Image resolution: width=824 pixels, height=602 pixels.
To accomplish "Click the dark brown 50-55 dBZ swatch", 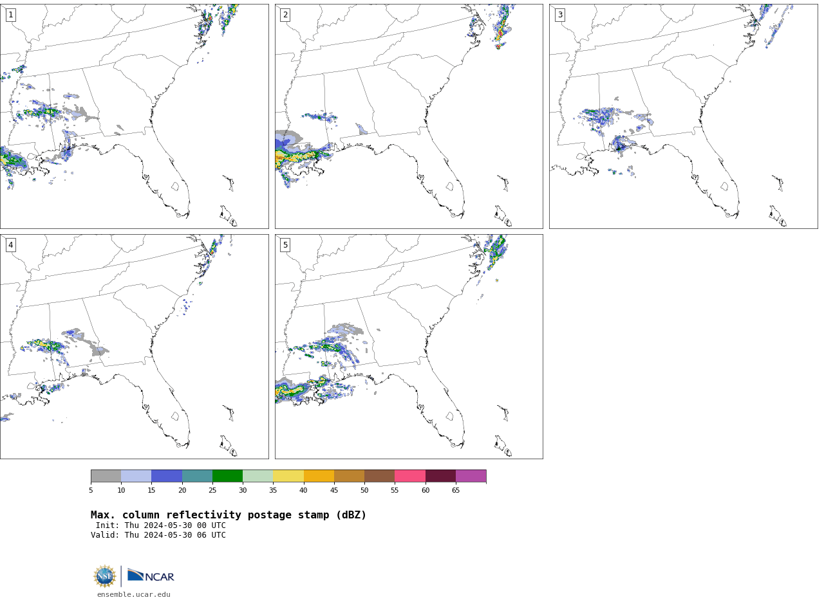I will 380,476.
